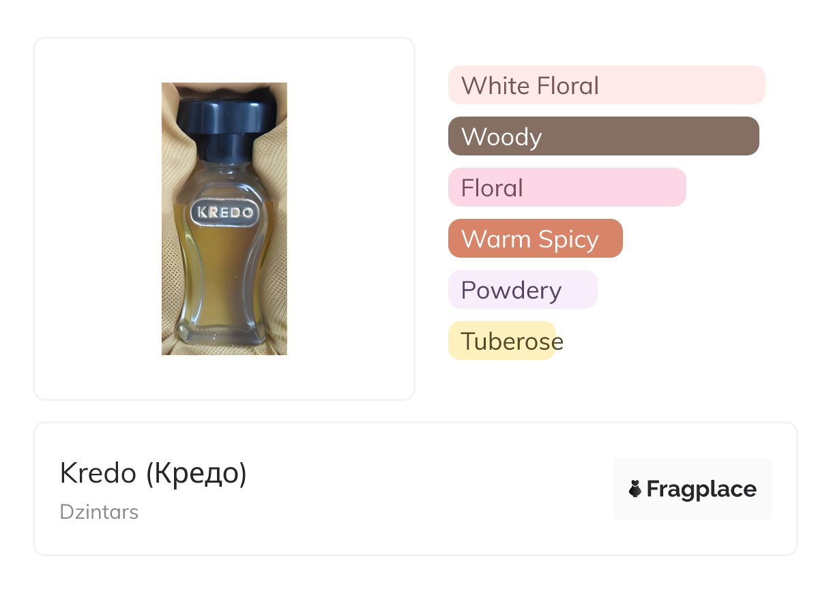Open the Dzintars brand link
831x589 pixels.
[x=99, y=511]
